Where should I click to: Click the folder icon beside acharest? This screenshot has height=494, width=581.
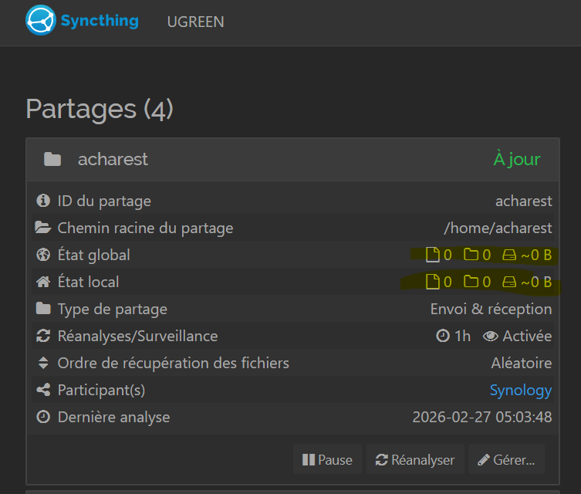52,160
